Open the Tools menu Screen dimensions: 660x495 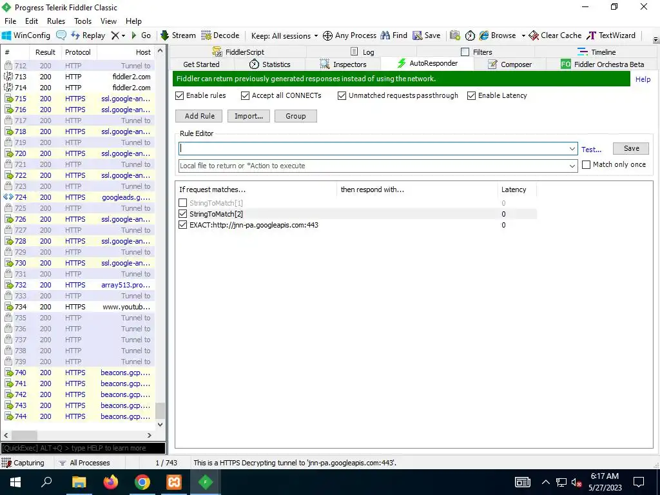pos(82,21)
